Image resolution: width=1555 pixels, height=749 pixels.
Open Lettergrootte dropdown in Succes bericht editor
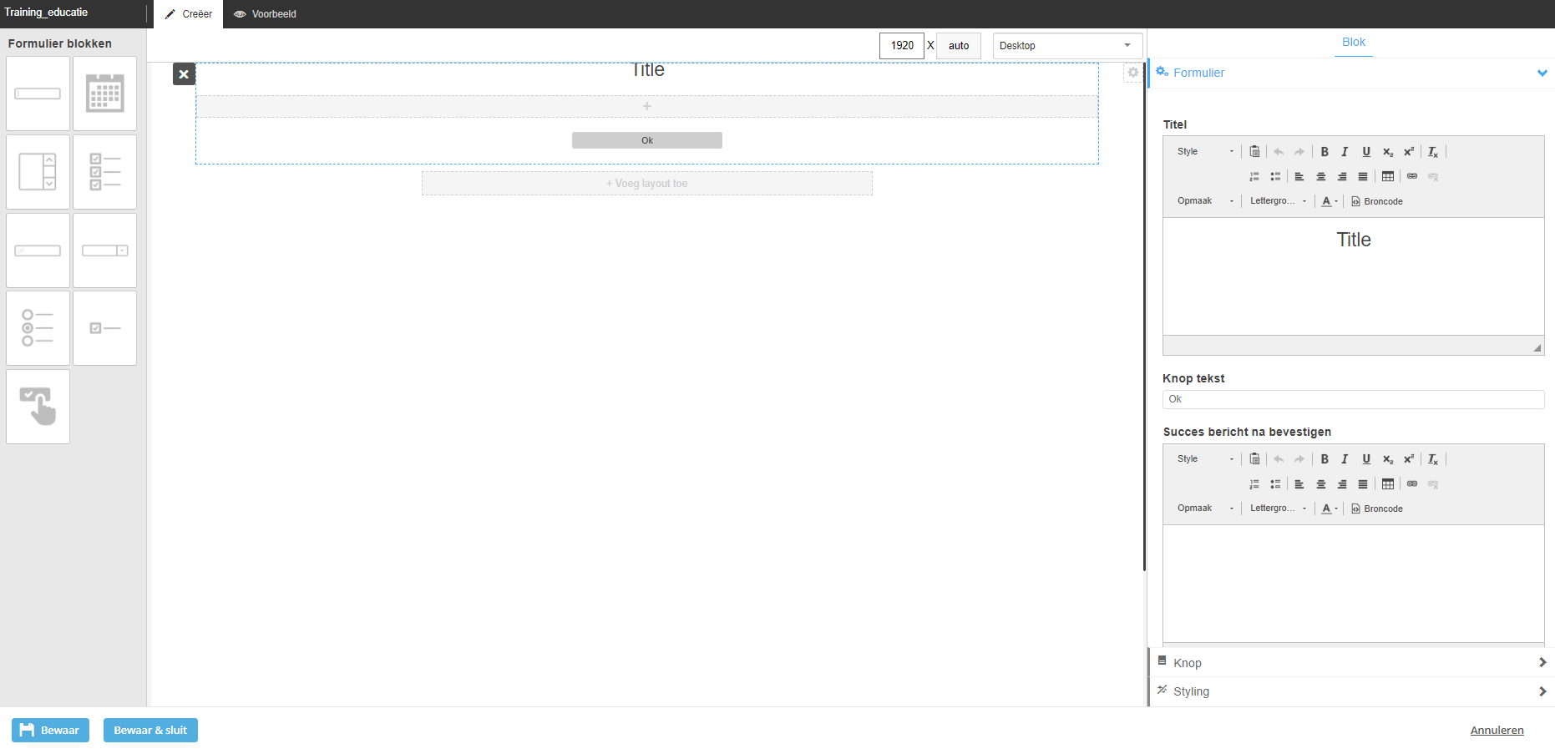[x=1278, y=509]
